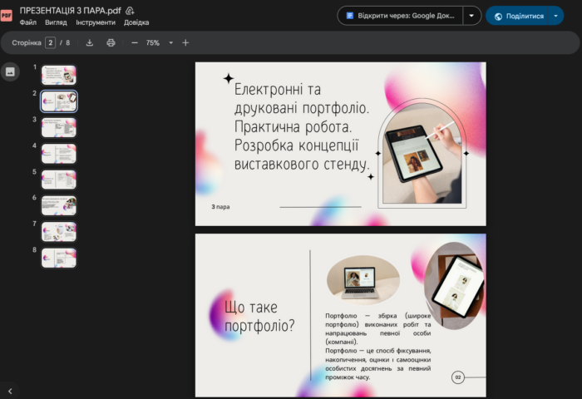
Task: Click Відкрити через Google Док button
Action: pyautogui.click(x=400, y=16)
